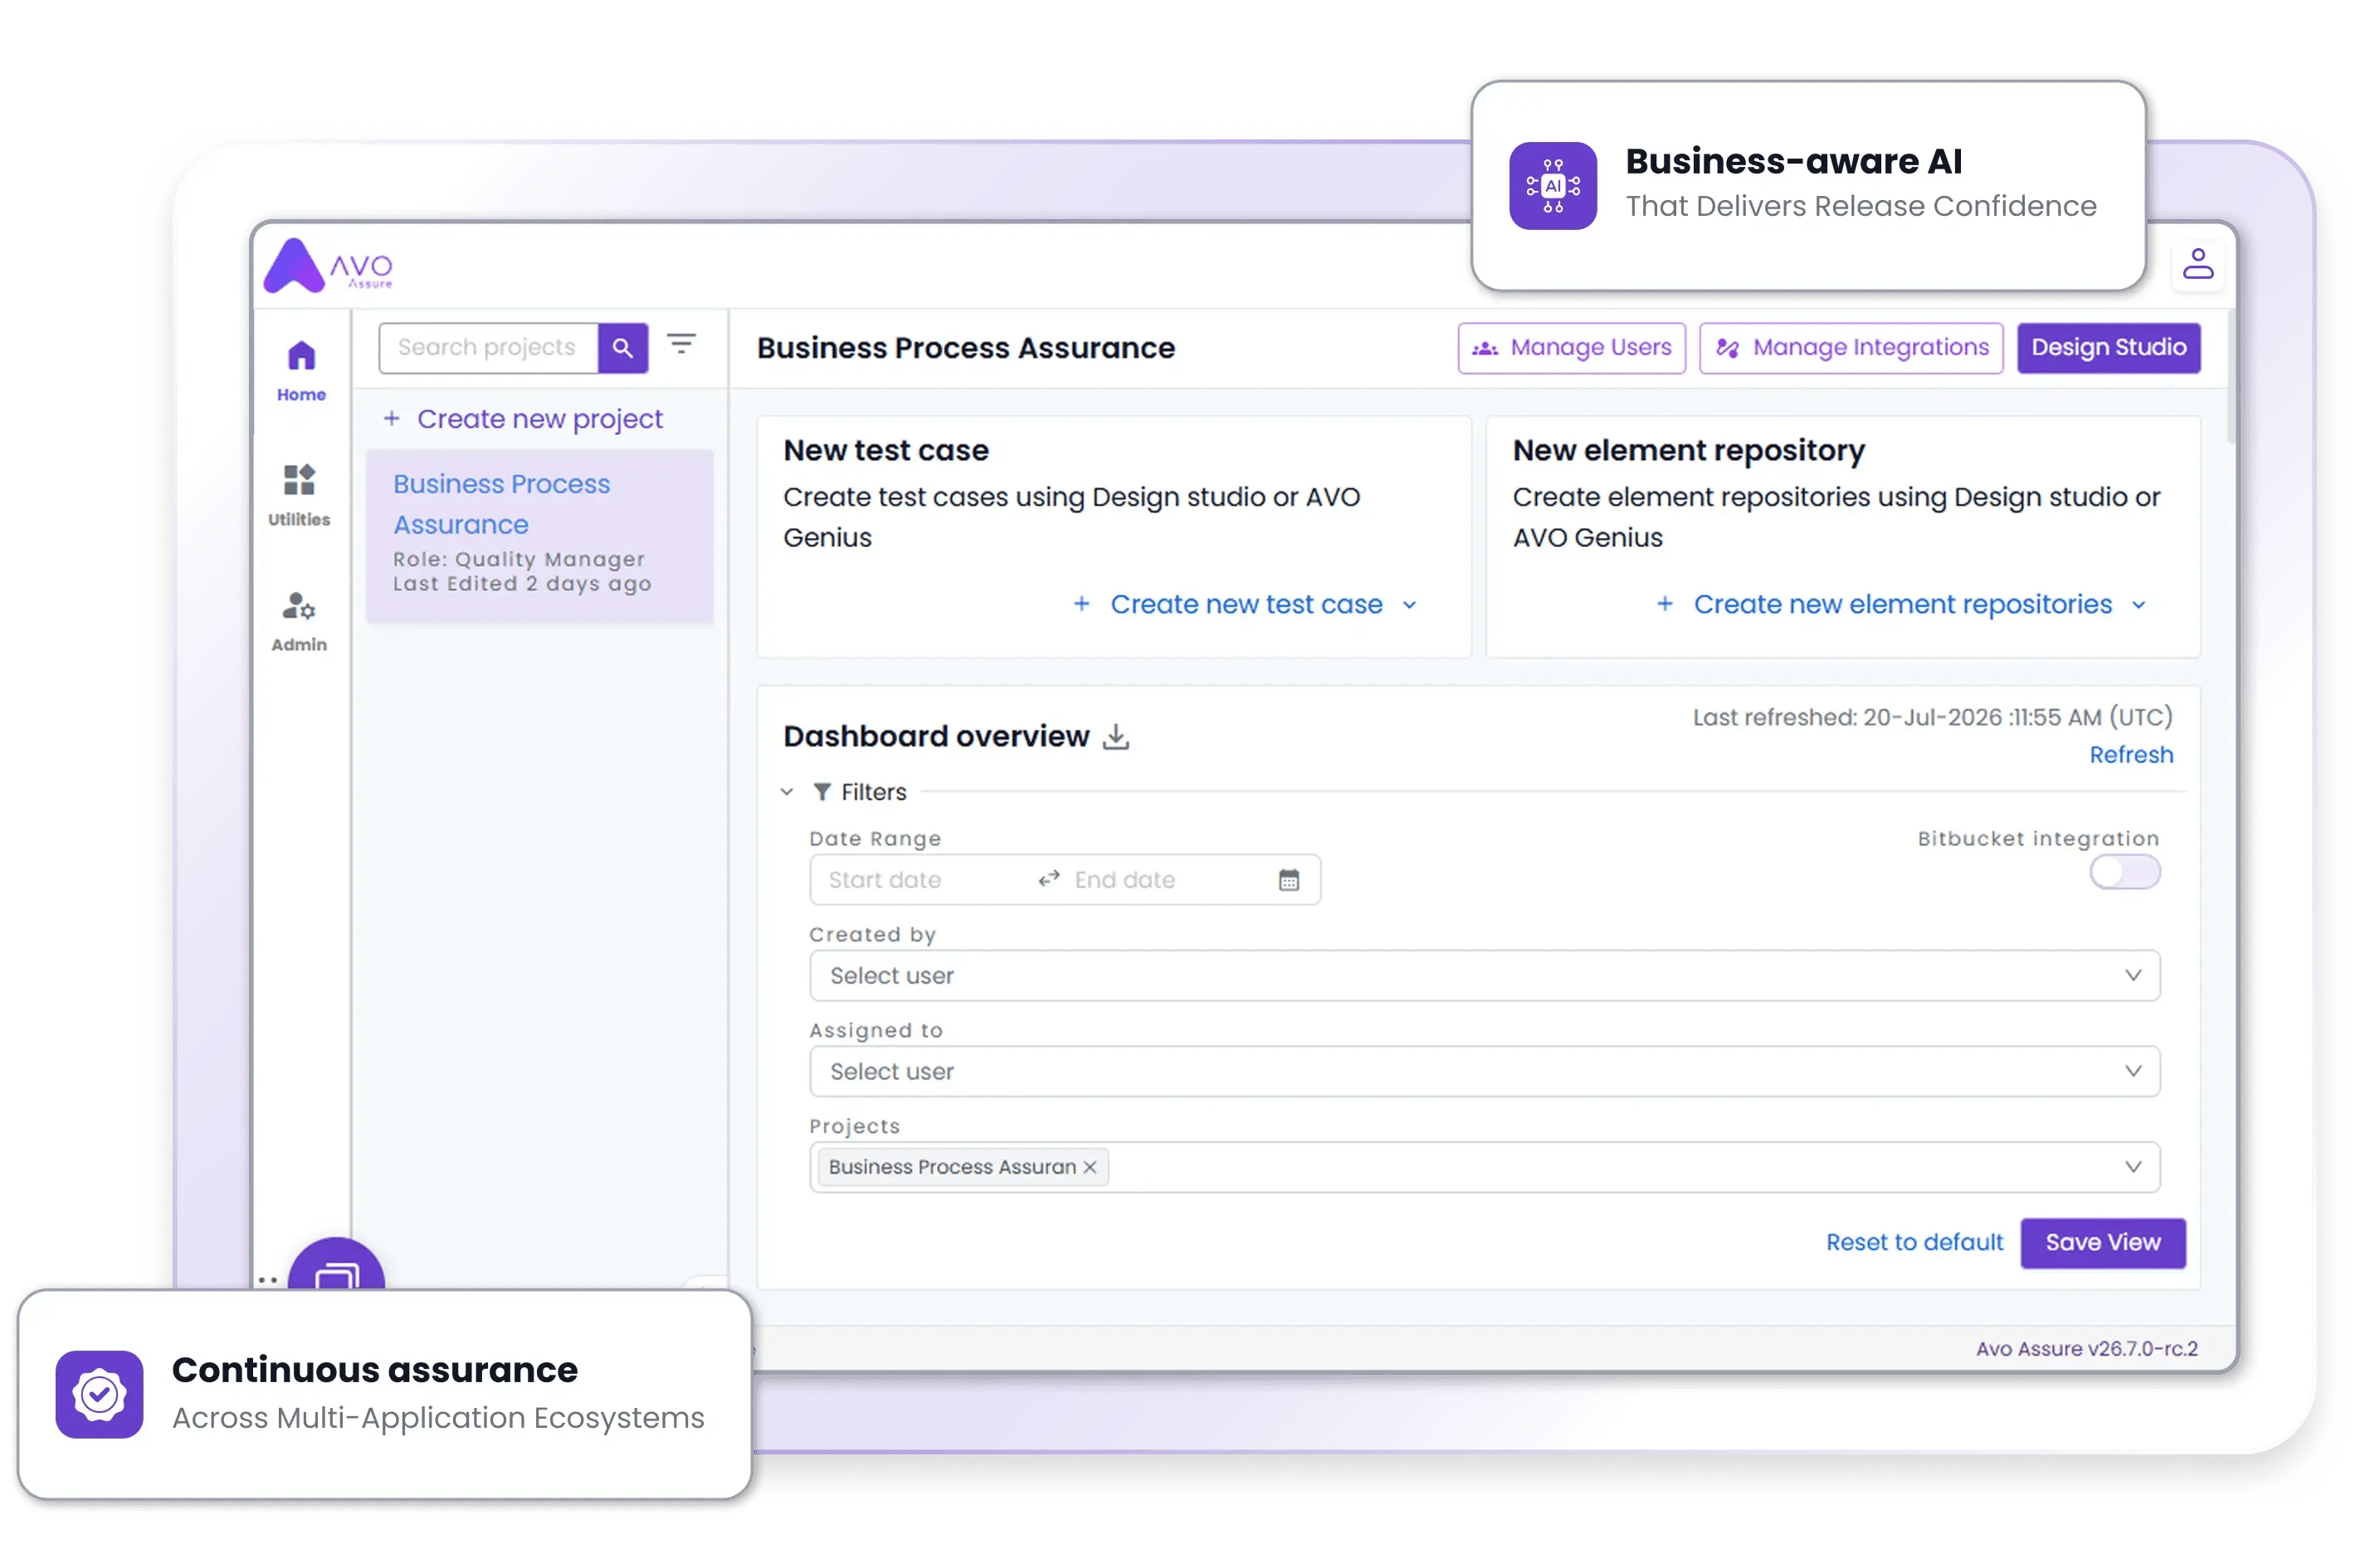Screen dimensions: 2380x1554
Task: Expand Create new test case chevron
Action: (1410, 605)
